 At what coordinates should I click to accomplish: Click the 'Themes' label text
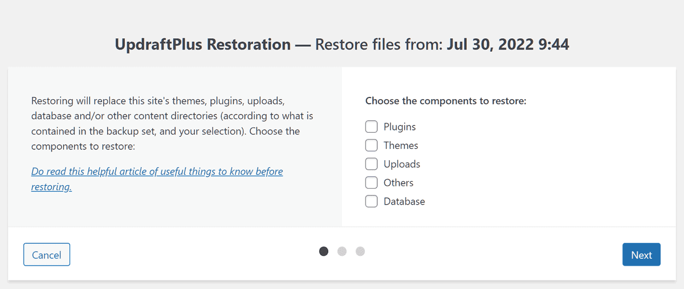point(401,145)
